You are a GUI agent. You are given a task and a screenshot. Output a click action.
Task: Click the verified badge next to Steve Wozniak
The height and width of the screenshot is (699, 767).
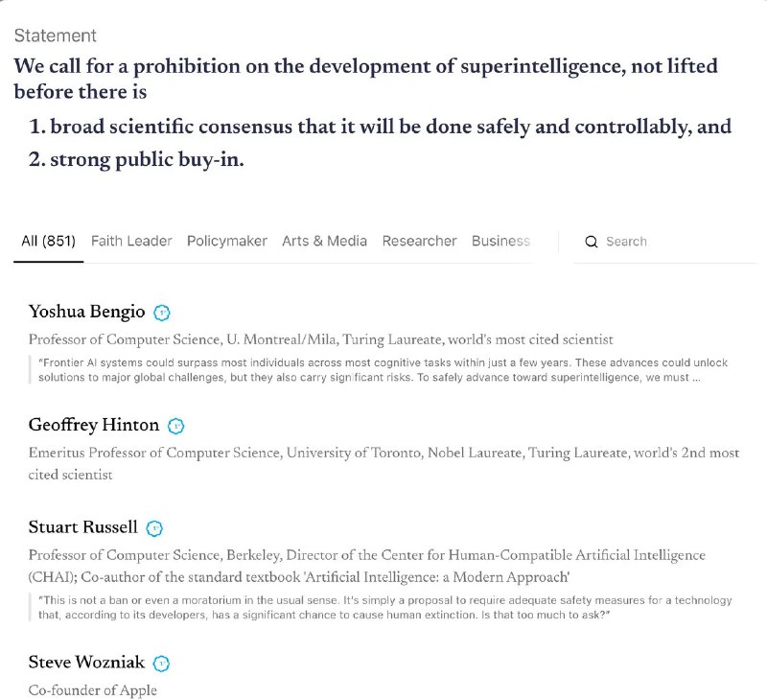coord(162,664)
